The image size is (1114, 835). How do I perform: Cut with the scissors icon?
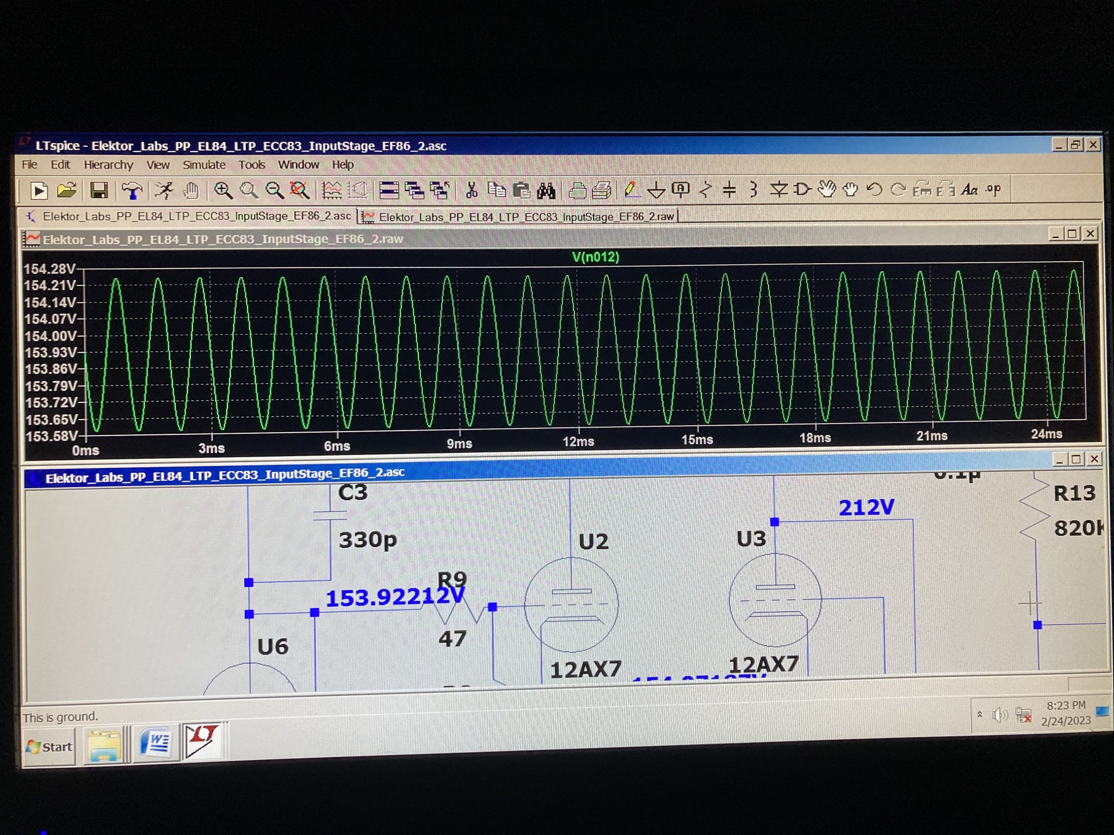click(471, 190)
